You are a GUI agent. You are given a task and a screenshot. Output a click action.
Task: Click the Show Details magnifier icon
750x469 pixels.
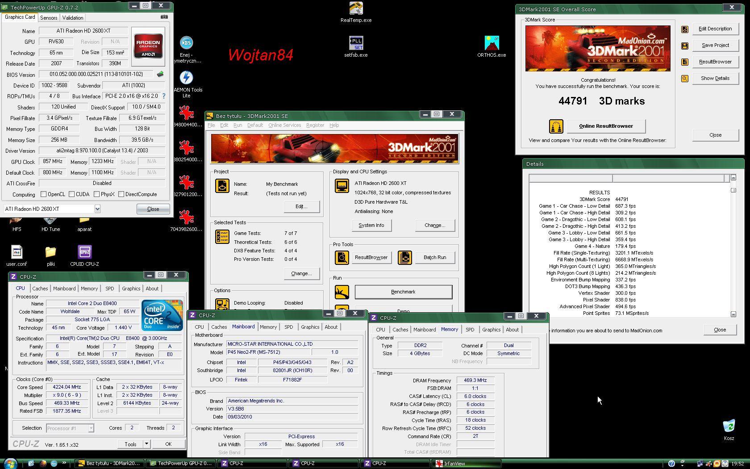tap(684, 79)
